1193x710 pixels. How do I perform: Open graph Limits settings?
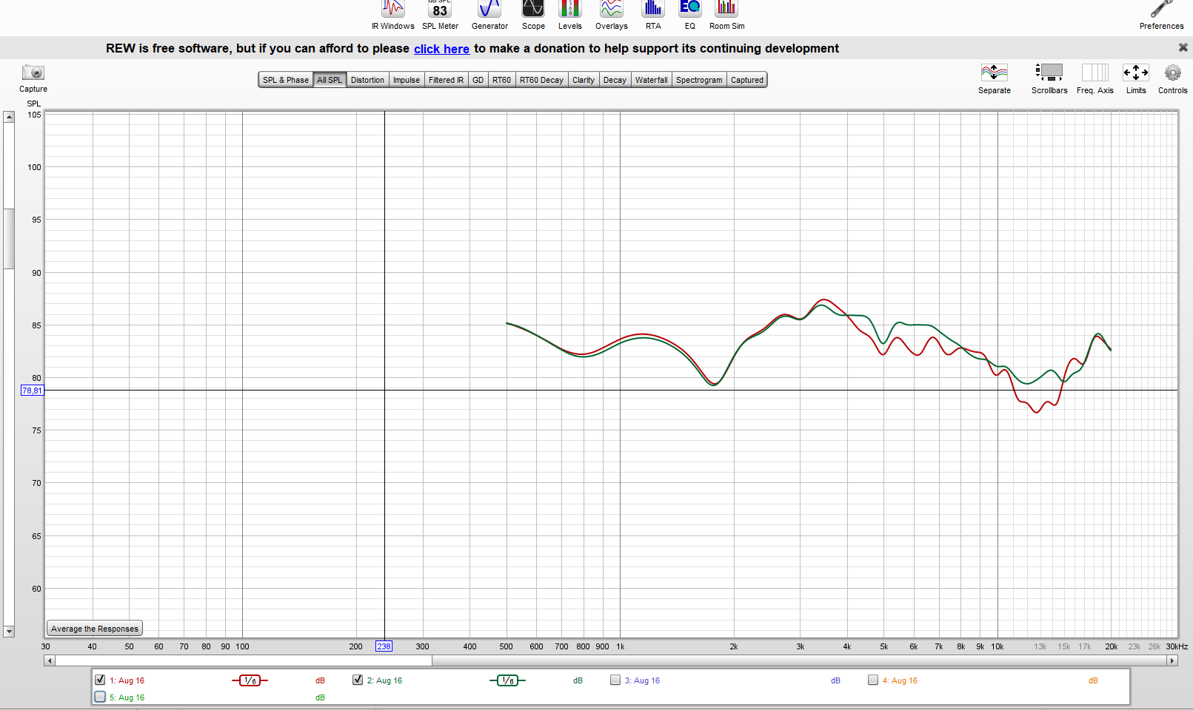pos(1136,78)
